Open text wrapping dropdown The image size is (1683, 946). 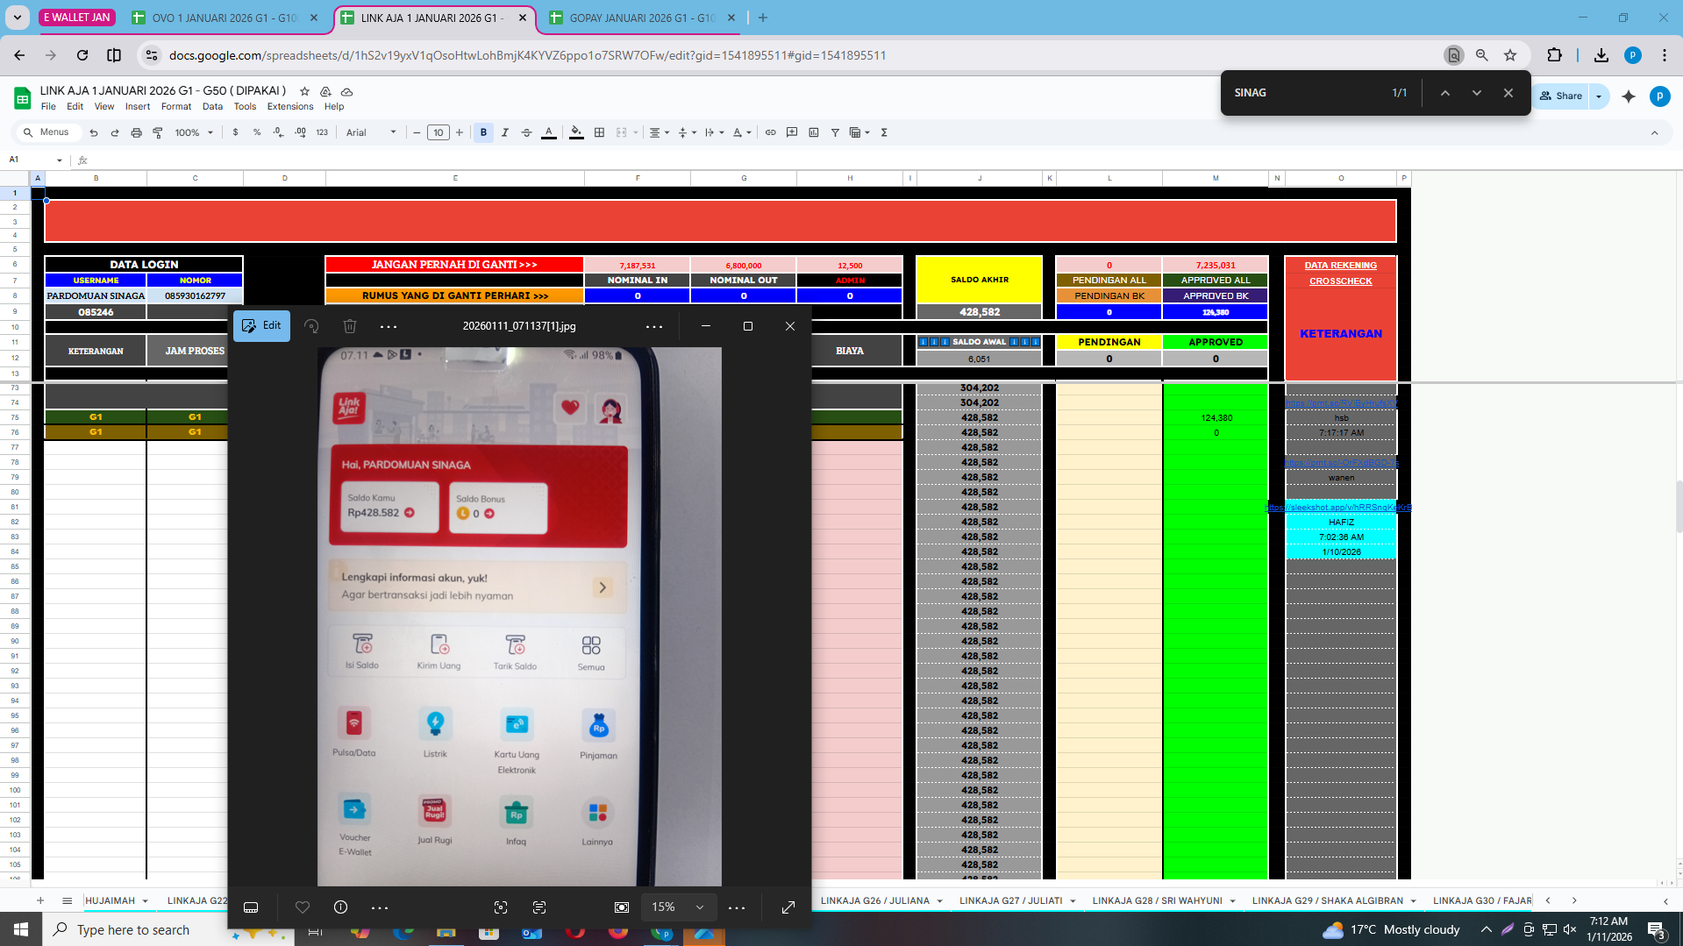tap(714, 132)
